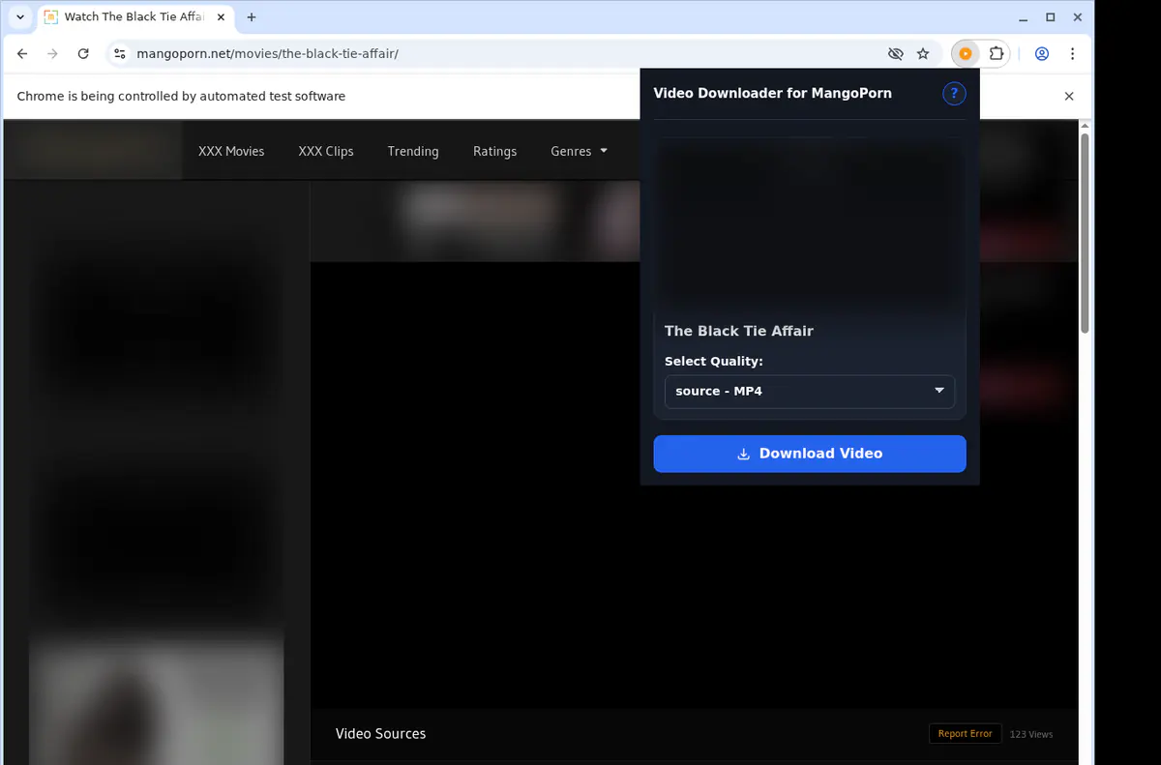Expand the Genres menu
1161x765 pixels.
[579, 151]
